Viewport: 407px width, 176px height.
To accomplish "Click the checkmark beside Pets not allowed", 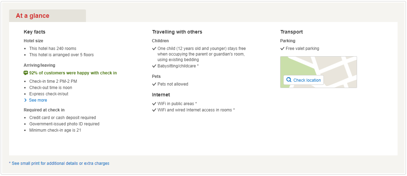I will [154, 84].
